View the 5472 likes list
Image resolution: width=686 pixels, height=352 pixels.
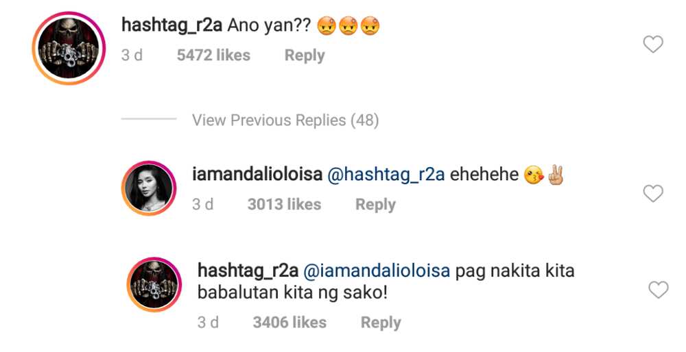click(x=213, y=55)
